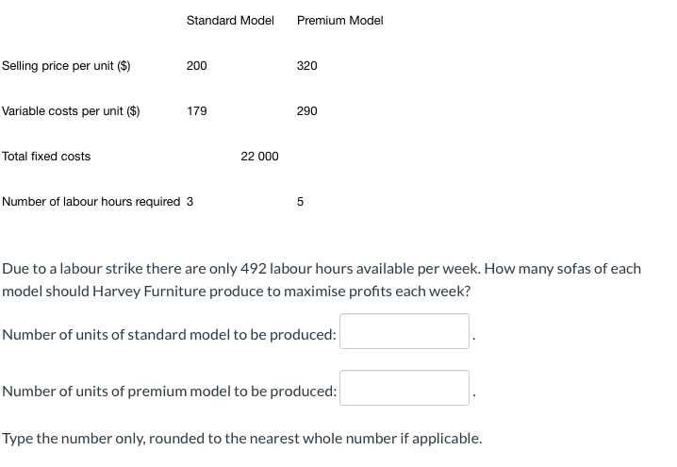Select the "Total fixed costs" row label
This screenshot has width=677, height=467.
[46, 157]
